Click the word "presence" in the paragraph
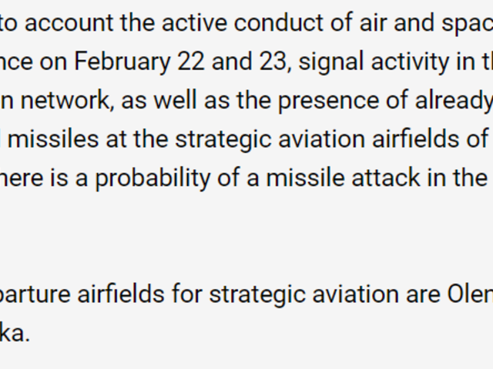 click(x=328, y=101)
